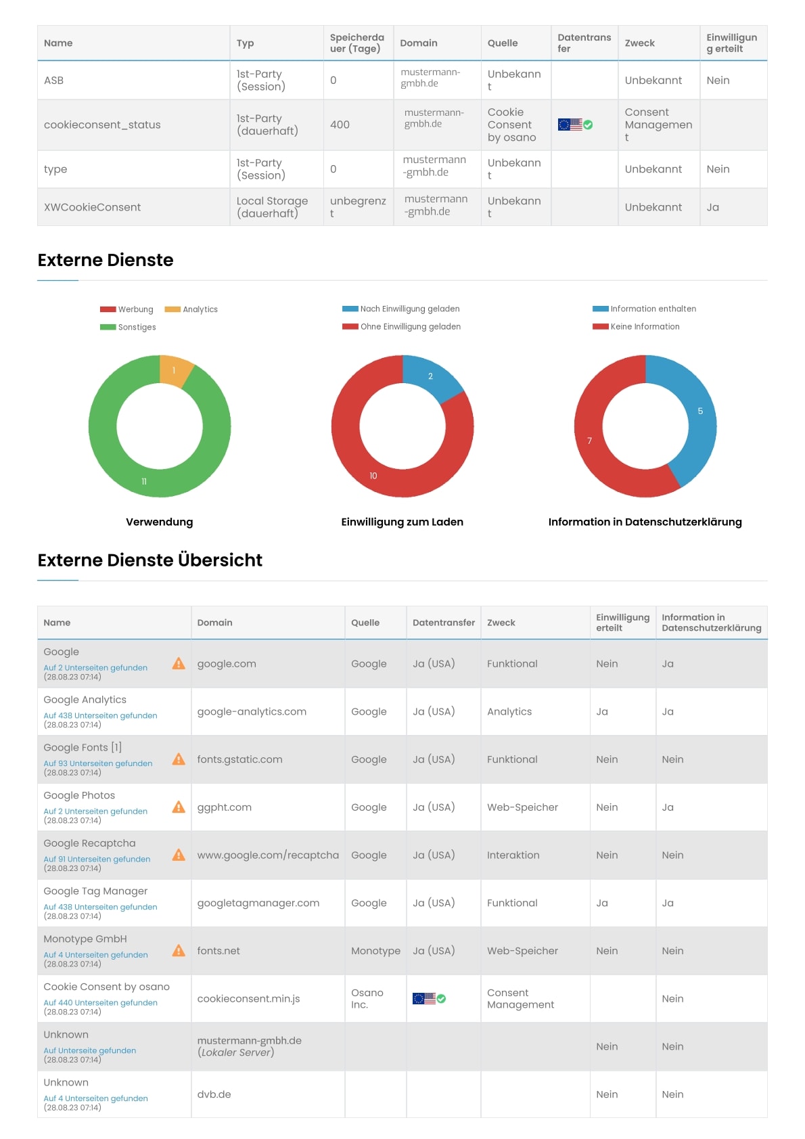This screenshot has height=1139, width=805.
Task: Click warning icon for Google Recaptcha
Action: point(179,855)
